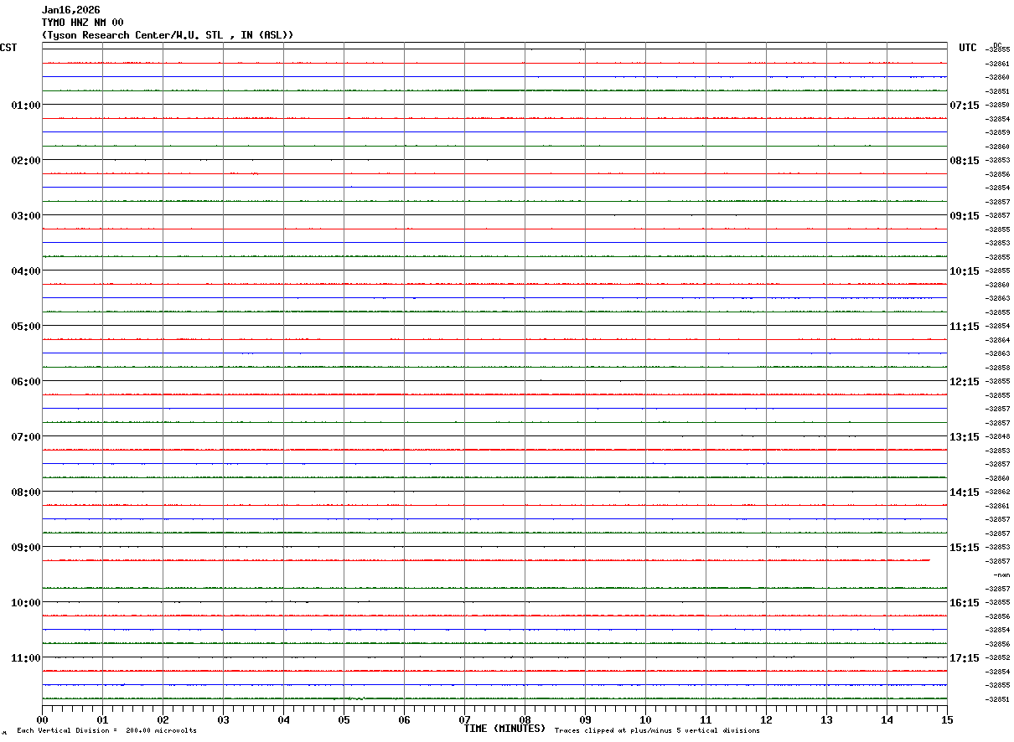Select the 01:00 CST hour label
The image size is (1014, 742).
(26, 105)
